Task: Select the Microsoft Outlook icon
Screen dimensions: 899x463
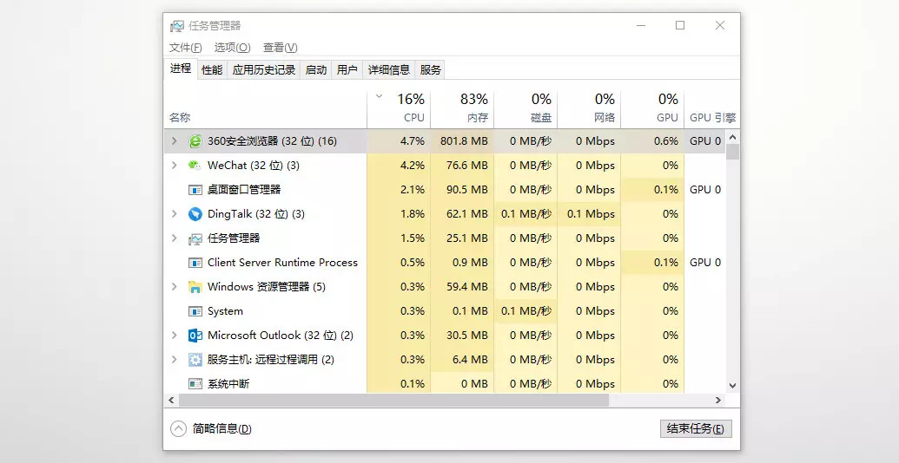Action: pos(195,336)
